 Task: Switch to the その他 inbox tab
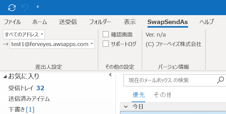coord(162,95)
